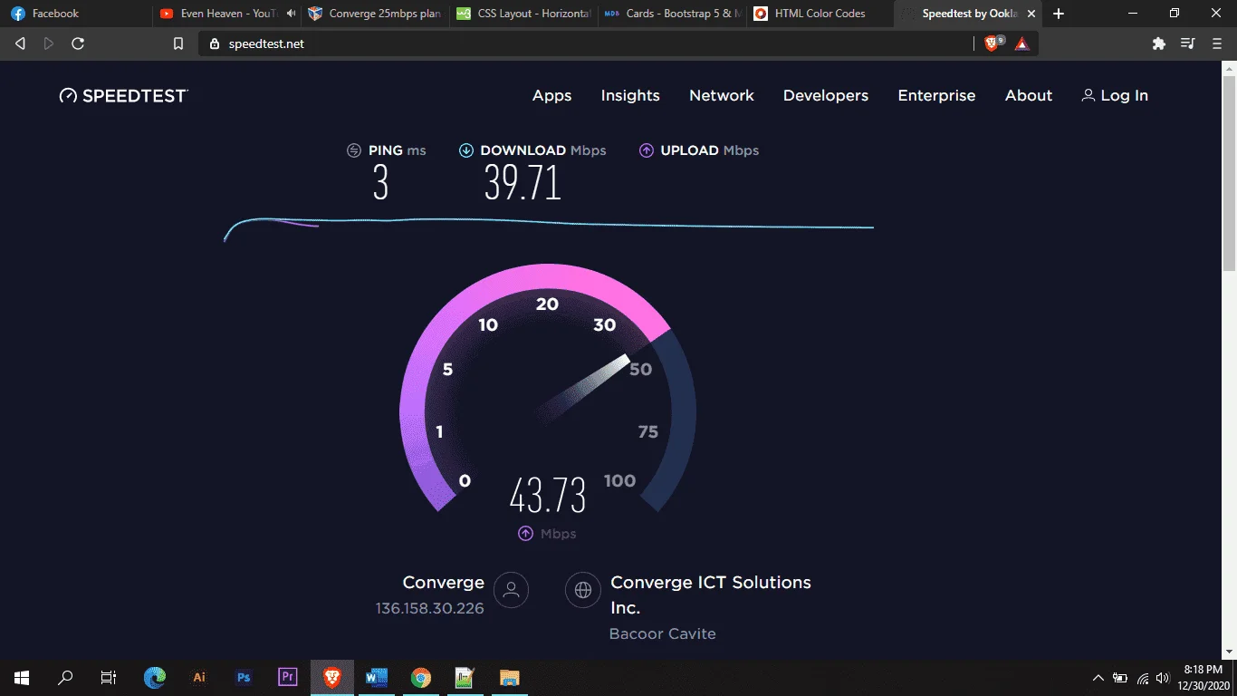Open Google Chrome from the taskbar
1237x696 pixels.
pos(421,677)
